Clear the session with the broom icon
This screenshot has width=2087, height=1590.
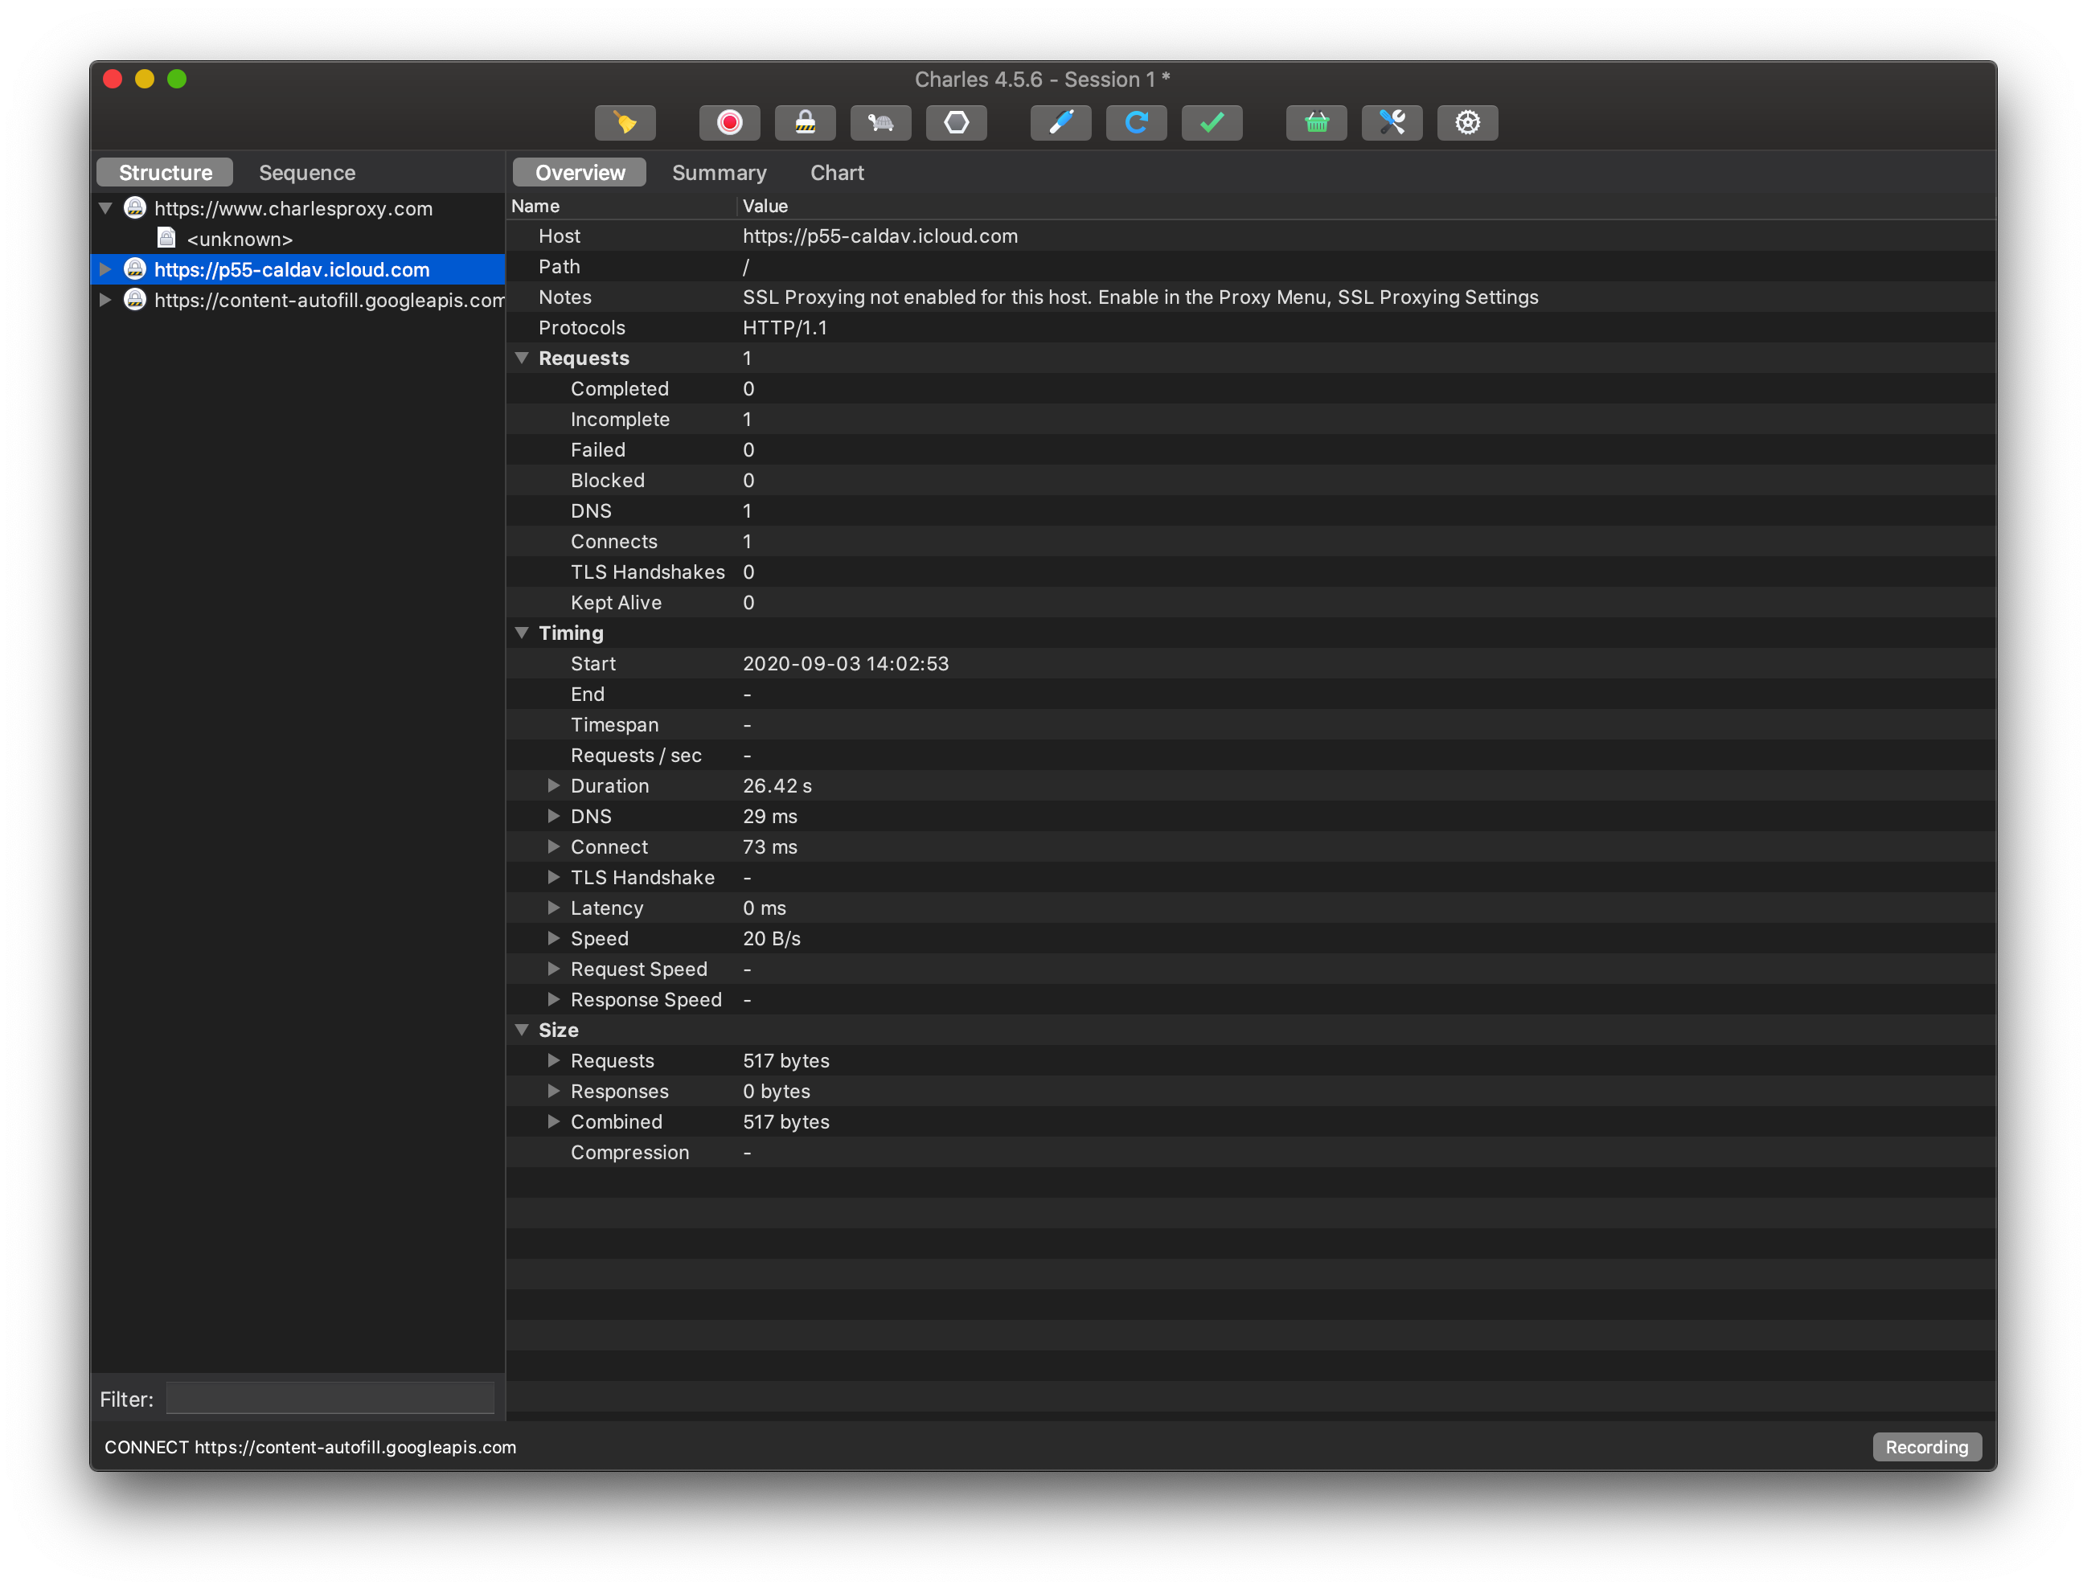point(625,122)
